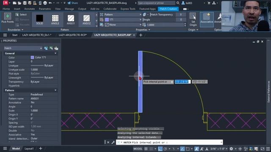The width and height of the screenshot is (271, 152).
Task: Click the Select boundary objects icon
Action: click(x=17, y=15)
